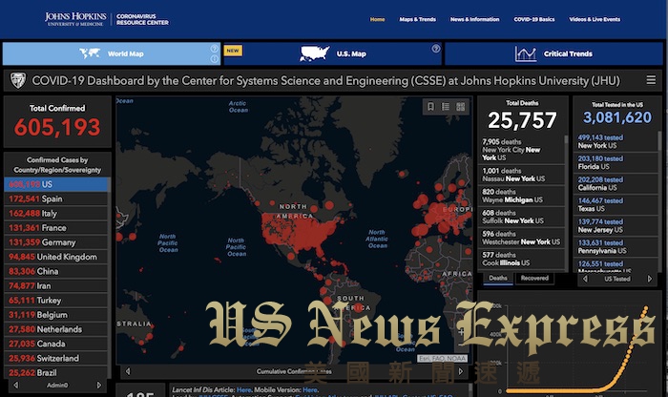Select Germany with 131,359 cases
This screenshot has height=397, width=668.
[55, 242]
